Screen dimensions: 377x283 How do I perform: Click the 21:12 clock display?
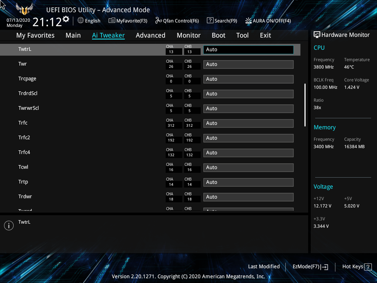[x=47, y=22]
